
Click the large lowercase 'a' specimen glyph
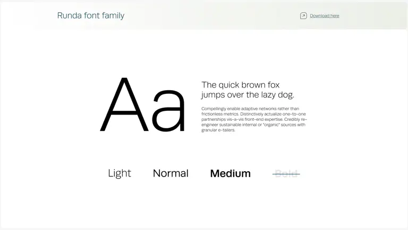[x=168, y=111]
